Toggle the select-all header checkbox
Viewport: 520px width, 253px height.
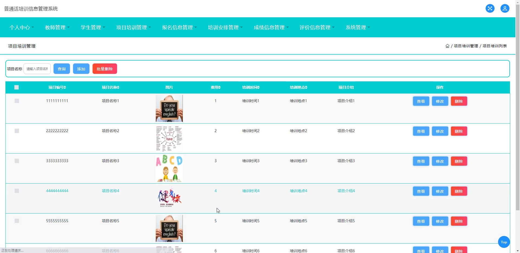pyautogui.click(x=17, y=87)
